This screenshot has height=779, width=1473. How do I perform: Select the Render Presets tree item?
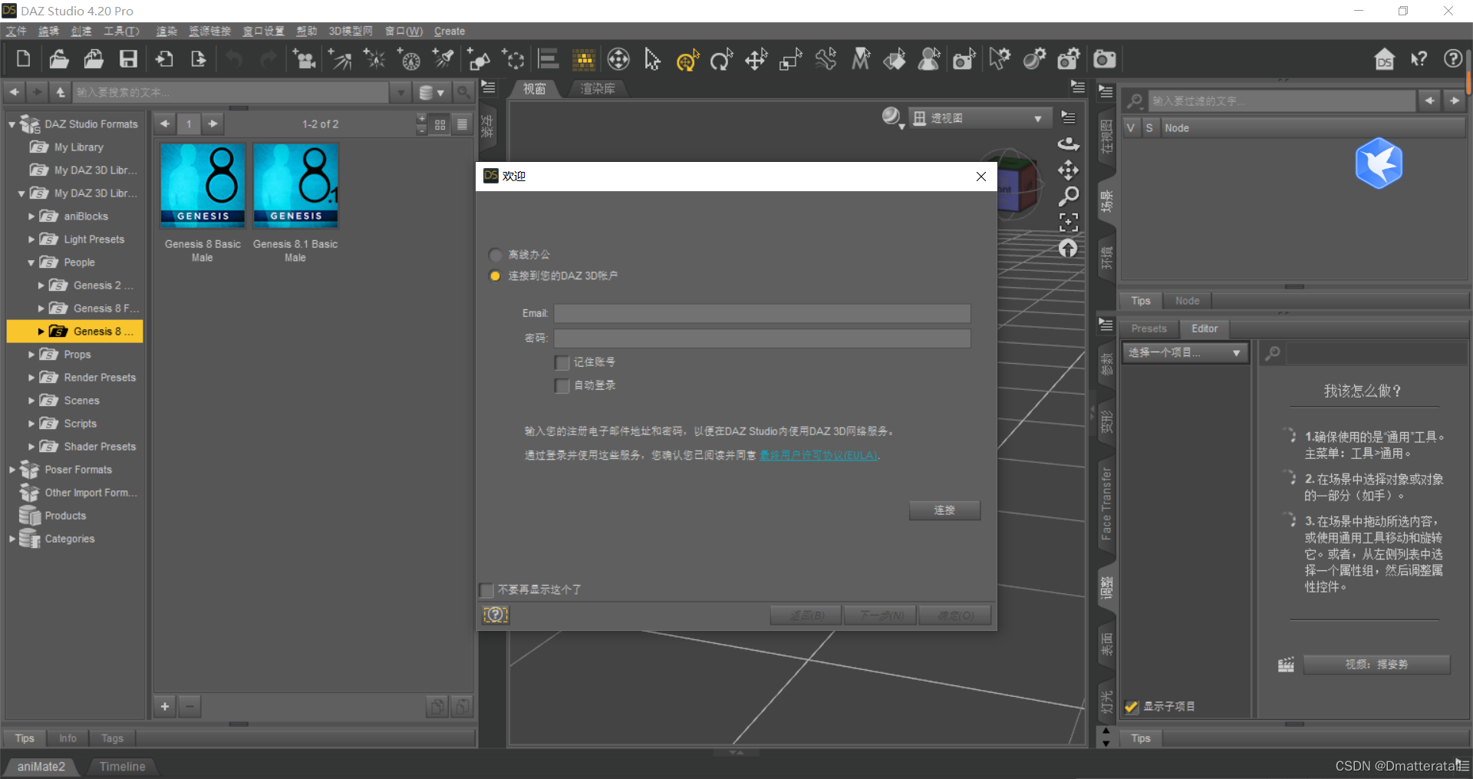point(100,378)
